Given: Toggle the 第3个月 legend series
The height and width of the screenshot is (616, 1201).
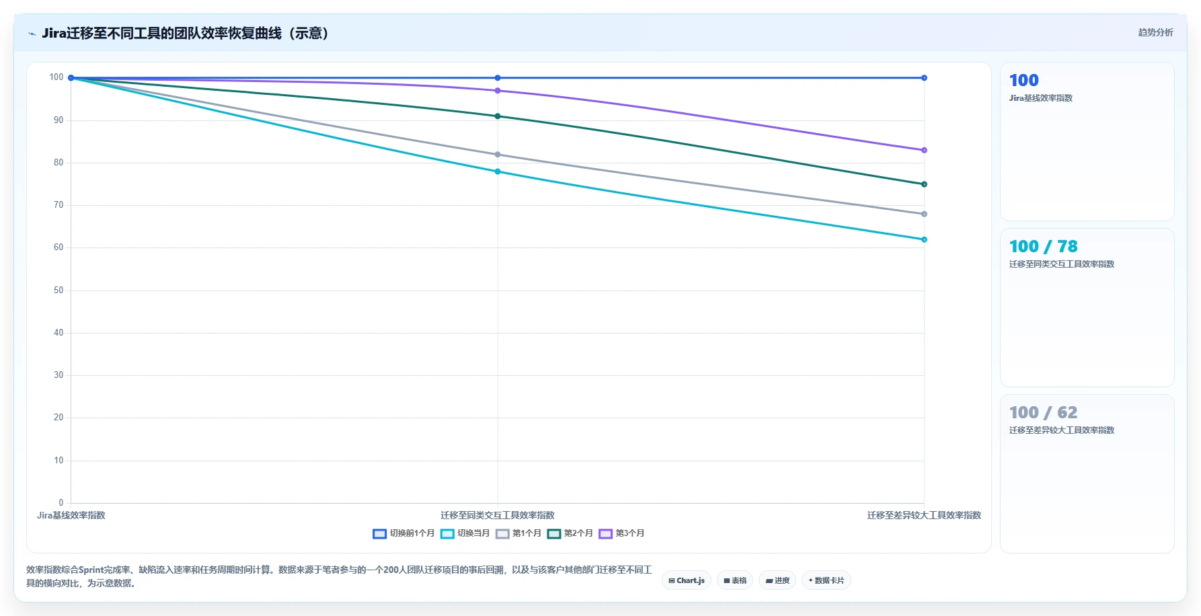Looking at the screenshot, I should (622, 533).
